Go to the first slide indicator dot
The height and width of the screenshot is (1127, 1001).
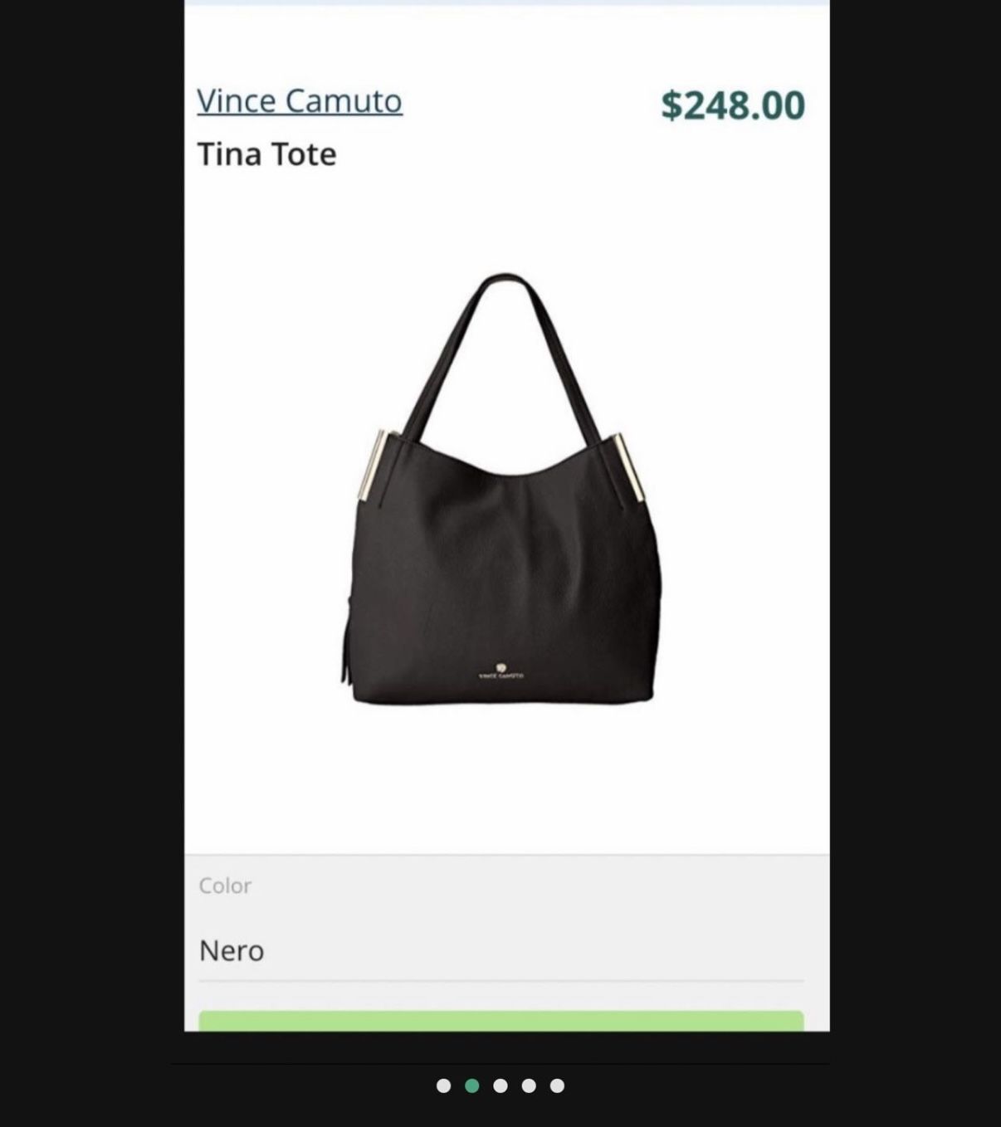click(x=443, y=1086)
